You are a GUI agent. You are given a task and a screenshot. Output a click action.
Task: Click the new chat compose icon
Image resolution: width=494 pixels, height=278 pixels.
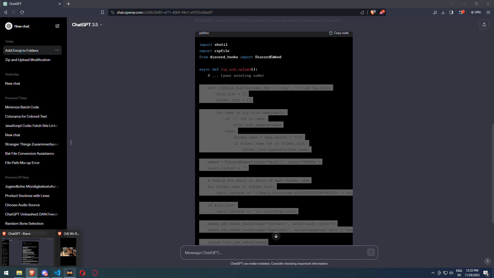(57, 26)
